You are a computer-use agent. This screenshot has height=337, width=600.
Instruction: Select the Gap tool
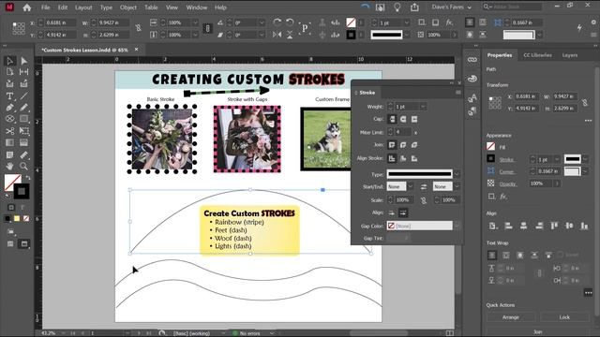(x=23, y=72)
